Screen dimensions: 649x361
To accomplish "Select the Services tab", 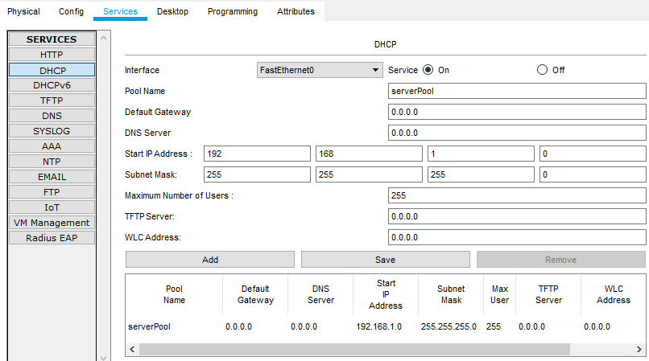I will tap(120, 11).
